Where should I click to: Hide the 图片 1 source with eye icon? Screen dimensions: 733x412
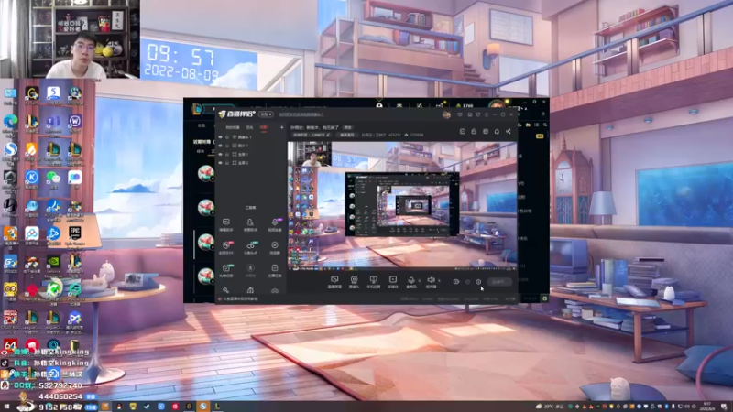point(220,146)
